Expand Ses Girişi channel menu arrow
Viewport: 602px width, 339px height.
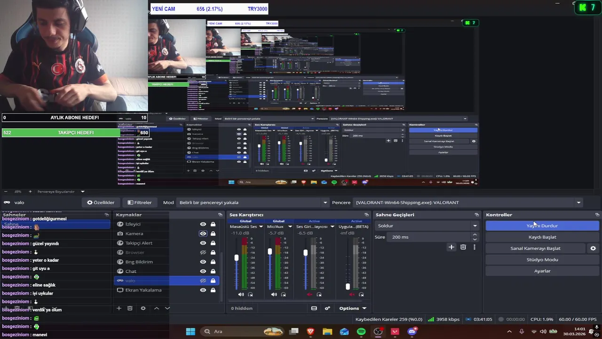coord(332,226)
